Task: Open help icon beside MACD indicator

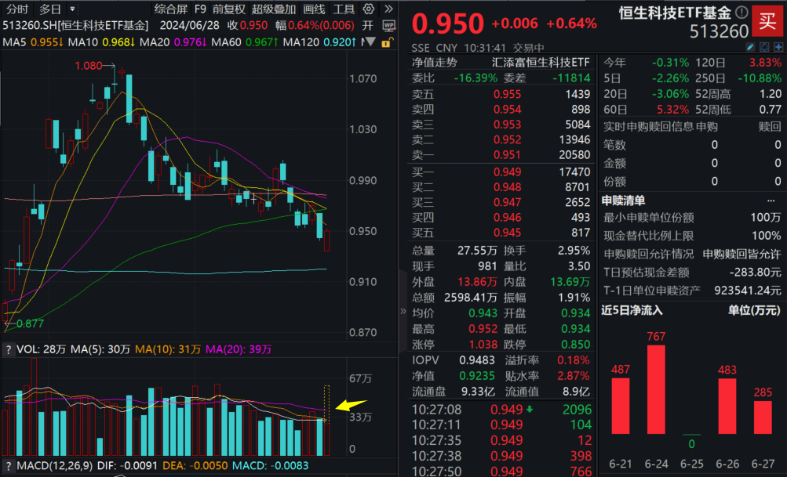Action: [8, 465]
